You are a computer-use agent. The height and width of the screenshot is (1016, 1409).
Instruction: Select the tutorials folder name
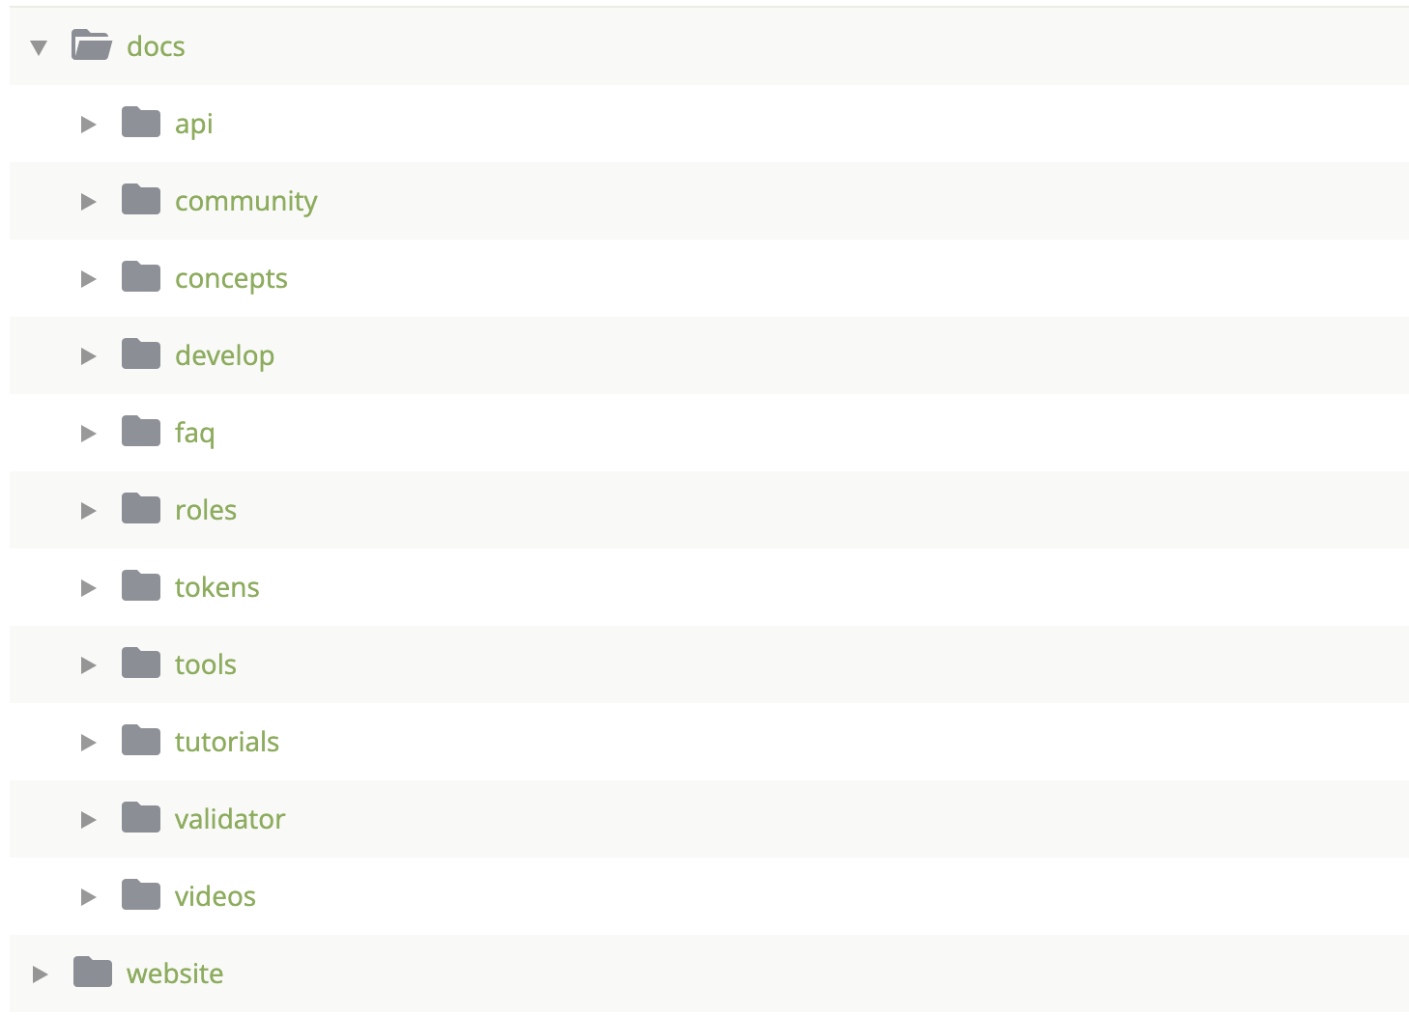point(227,742)
